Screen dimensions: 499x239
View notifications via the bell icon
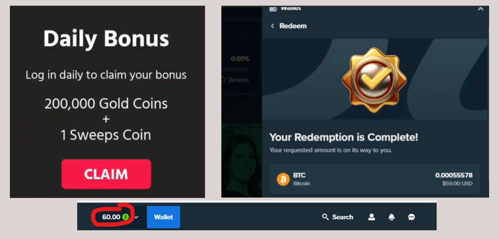click(391, 217)
